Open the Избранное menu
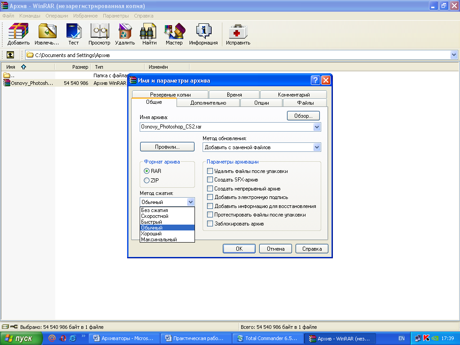This screenshot has width=460, height=345. [85, 16]
